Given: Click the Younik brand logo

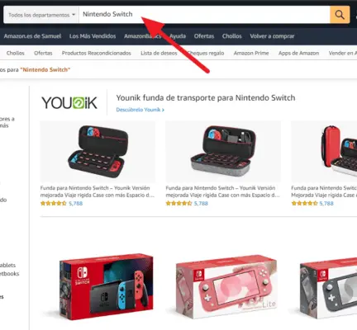Looking at the screenshot, I should (x=69, y=103).
